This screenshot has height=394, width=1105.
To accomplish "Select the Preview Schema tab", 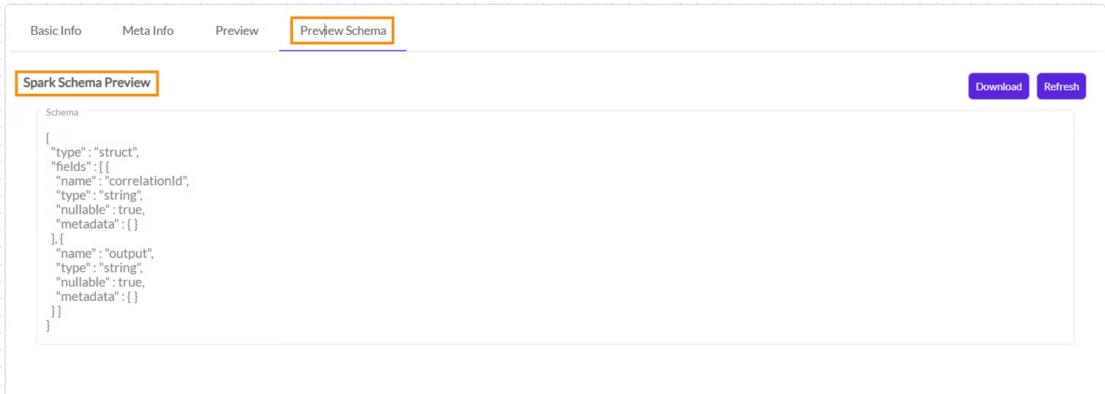I will point(342,31).
